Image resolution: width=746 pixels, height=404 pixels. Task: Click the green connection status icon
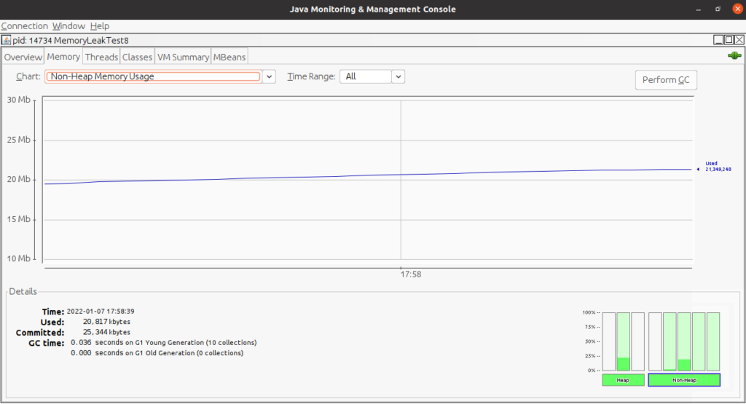click(734, 57)
